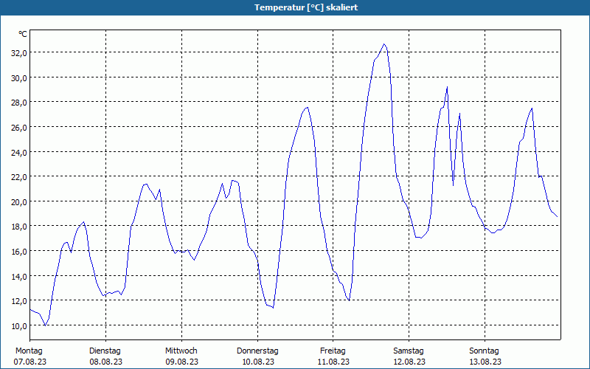
Task: Click the 28,0 axis label
Action: pyautogui.click(x=19, y=103)
